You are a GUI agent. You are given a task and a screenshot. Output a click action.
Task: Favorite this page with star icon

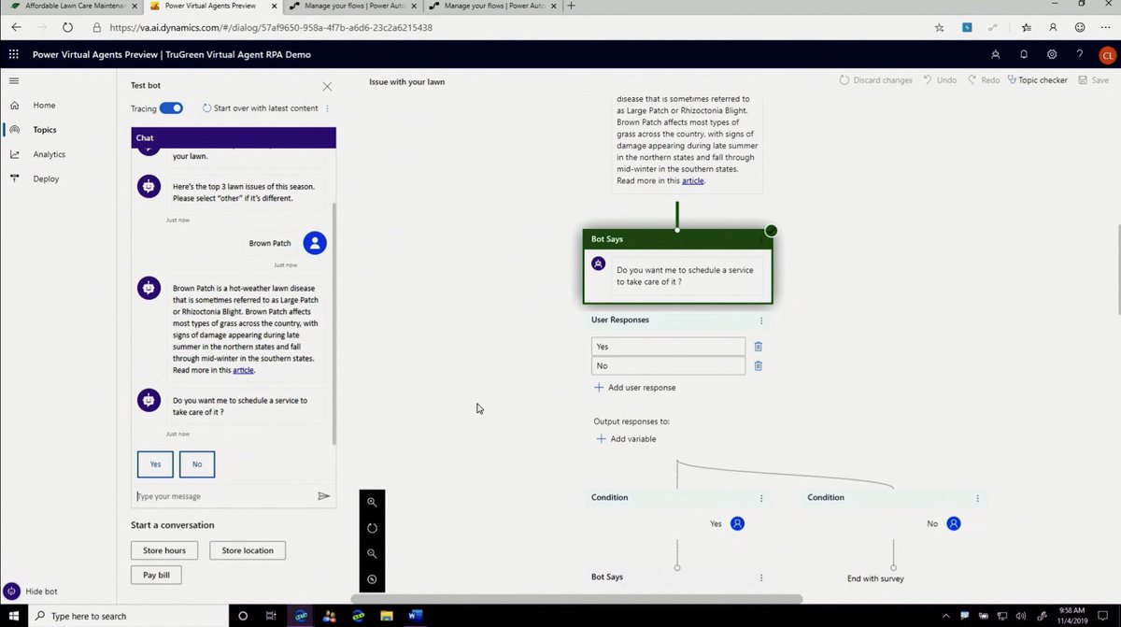point(939,28)
